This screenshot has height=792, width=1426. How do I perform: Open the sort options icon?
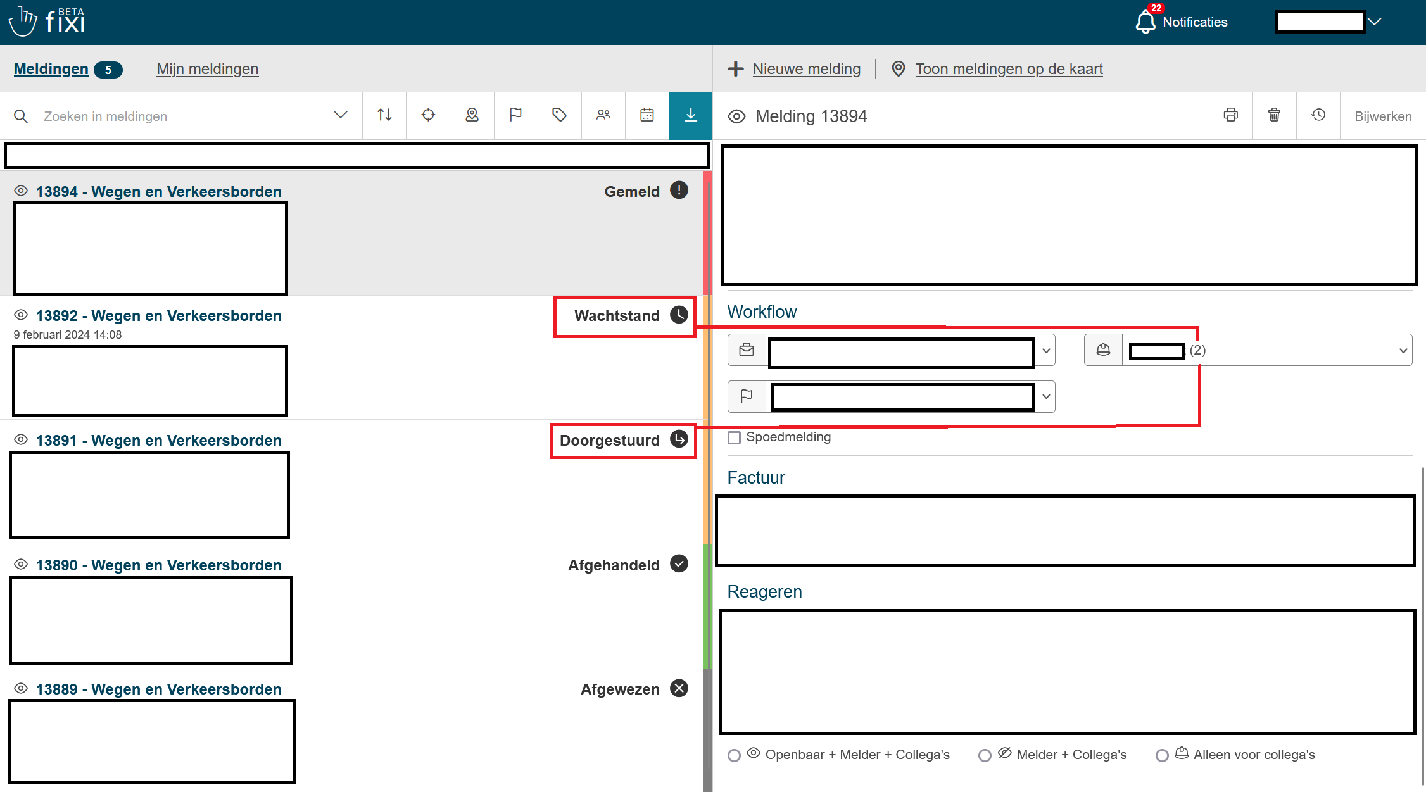point(384,116)
